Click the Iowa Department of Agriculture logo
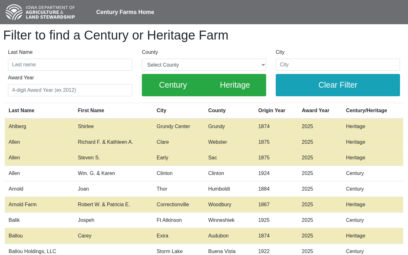The width and height of the screenshot is (408, 255). coord(40,12)
